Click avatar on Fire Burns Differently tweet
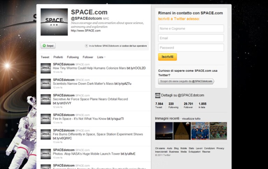Viewport: 268px width, 169px height. 46,134
